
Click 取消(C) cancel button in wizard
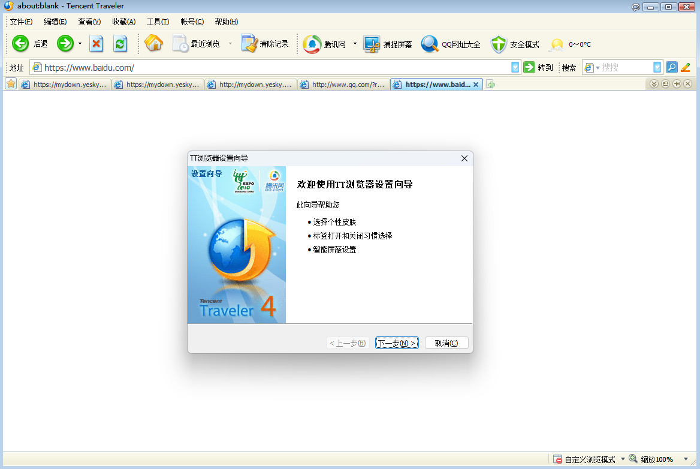[446, 343]
